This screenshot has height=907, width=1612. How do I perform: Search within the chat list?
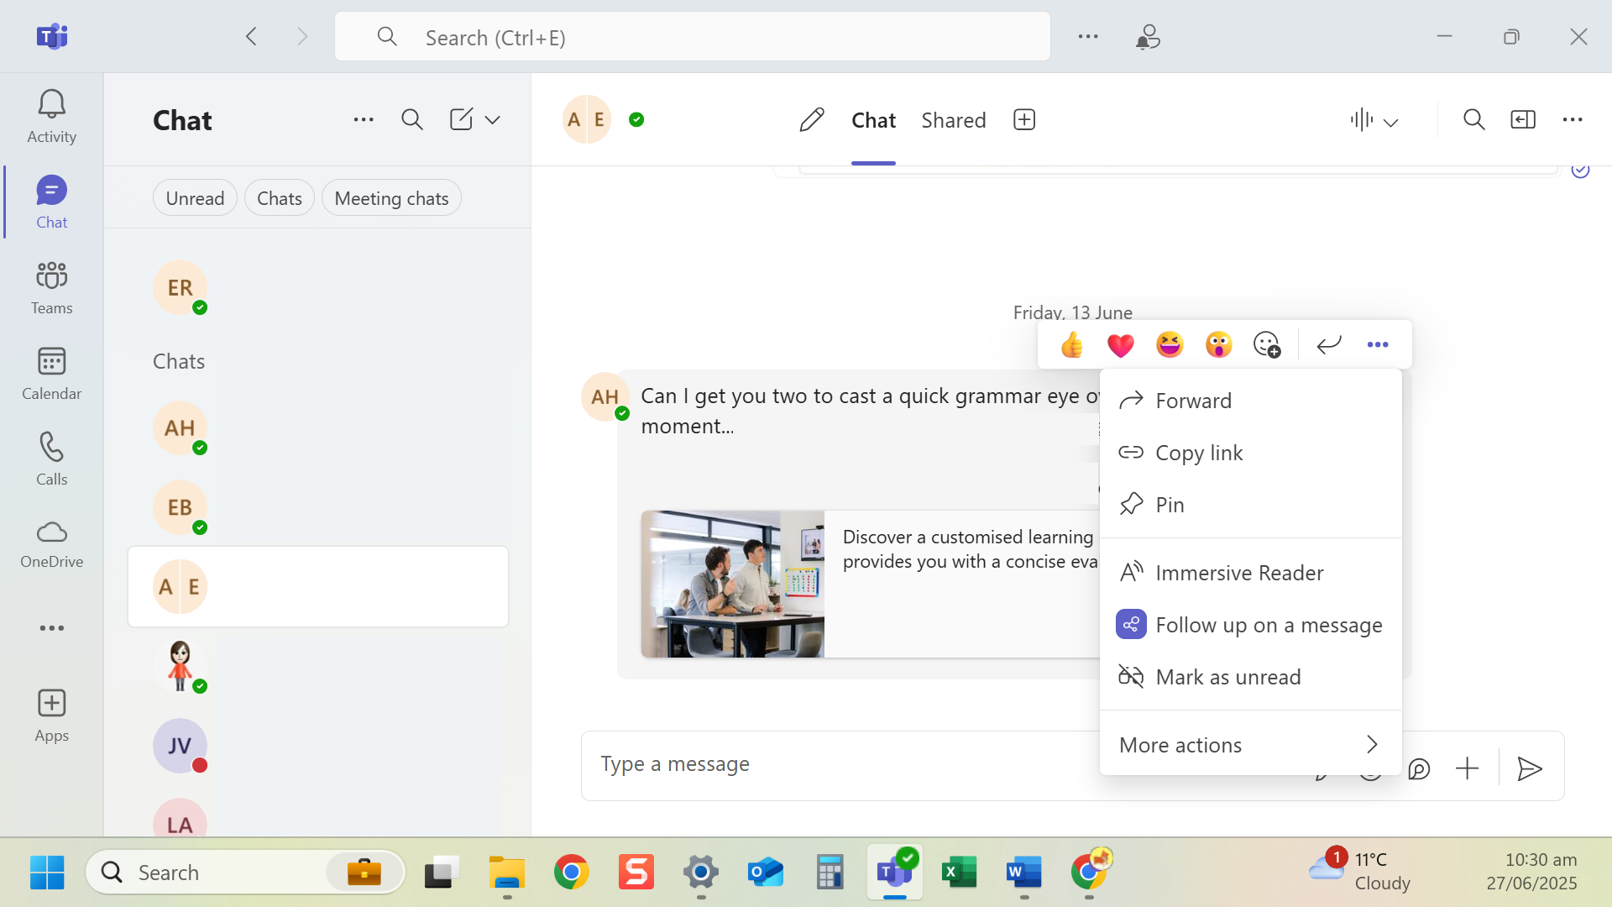click(411, 120)
